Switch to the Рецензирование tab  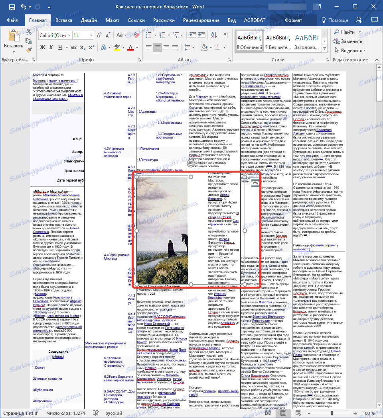point(201,20)
